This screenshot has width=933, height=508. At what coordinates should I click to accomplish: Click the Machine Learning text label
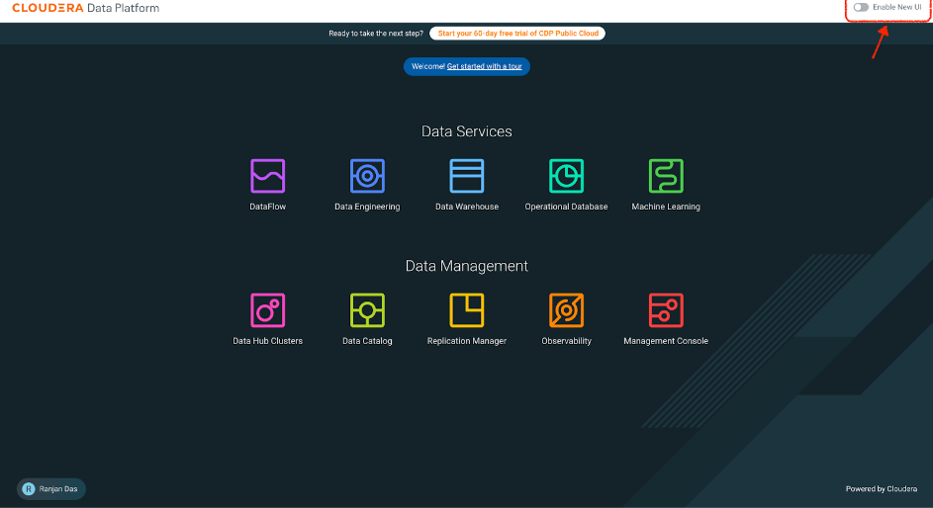coord(666,208)
